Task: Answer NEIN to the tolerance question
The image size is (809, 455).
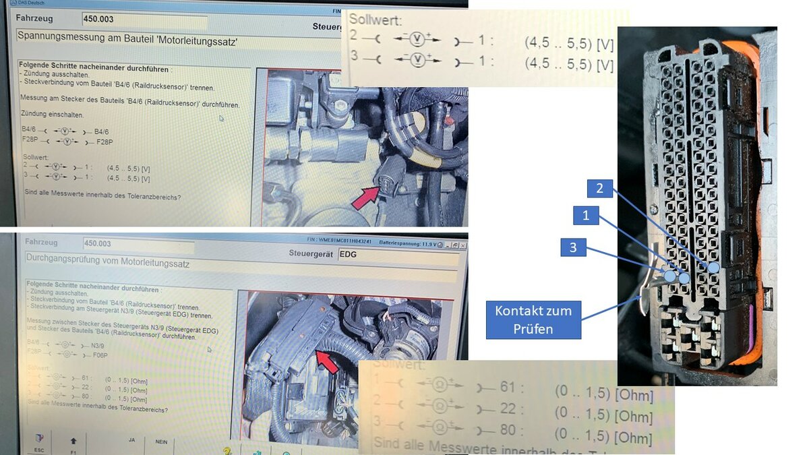Action: click(161, 442)
